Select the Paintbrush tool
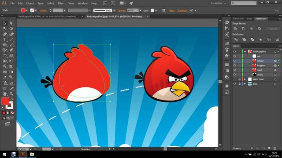Viewport: 282px width, 158px height. point(11,45)
